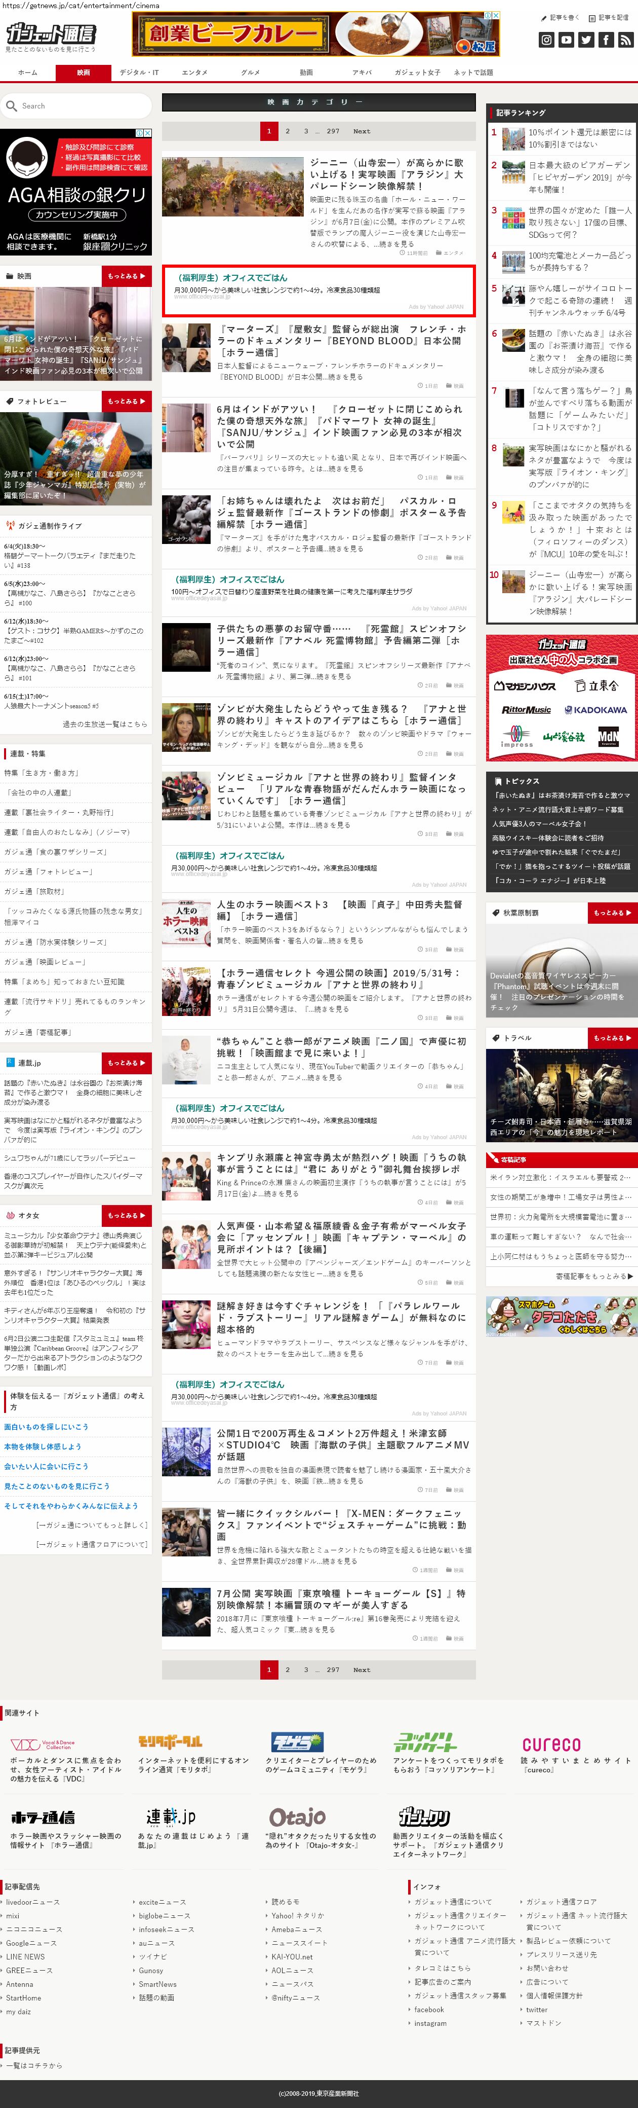Open the マストドン footer link

click(543, 2024)
